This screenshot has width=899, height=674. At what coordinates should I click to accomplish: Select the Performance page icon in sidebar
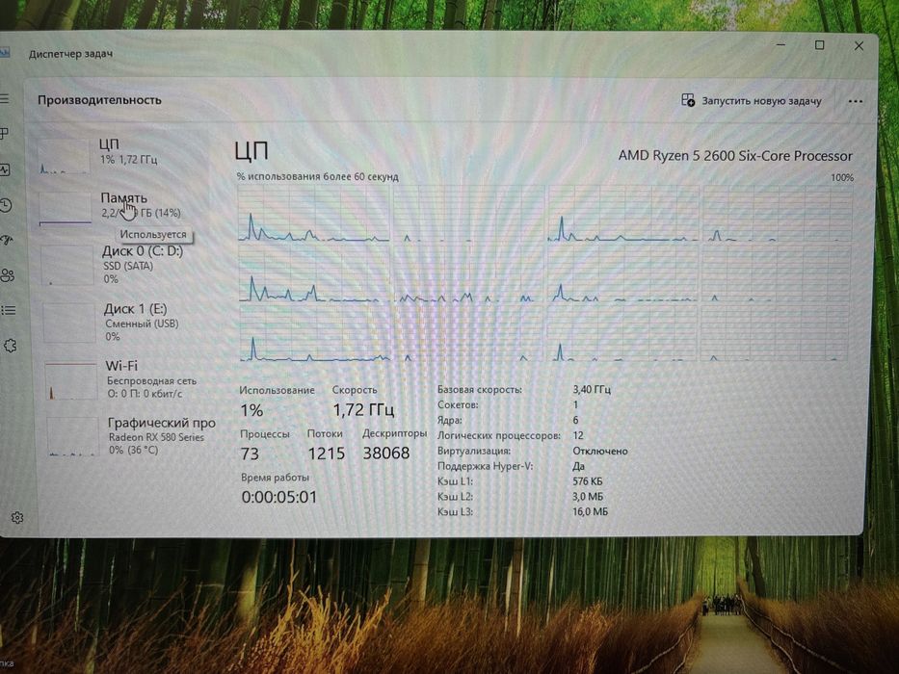[x=5, y=169]
